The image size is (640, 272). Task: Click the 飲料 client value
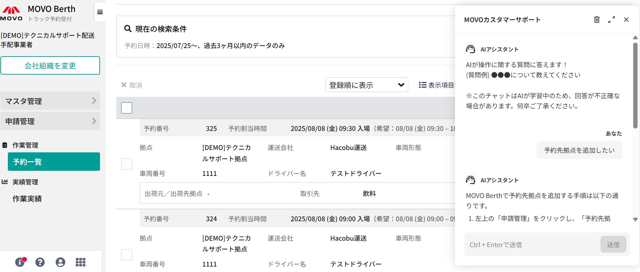tap(369, 194)
